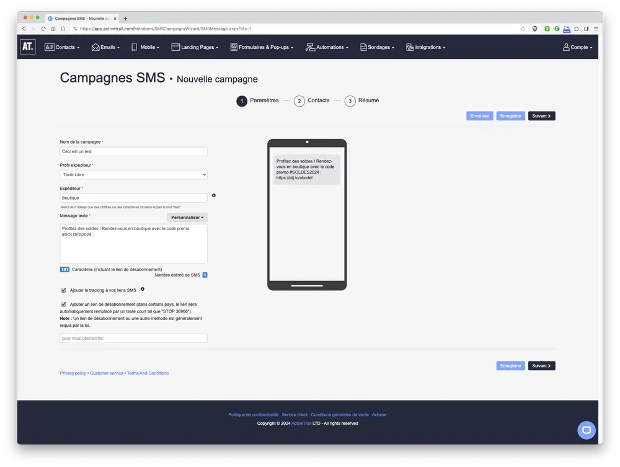The height and width of the screenshot is (467, 620).
Task: Click the Envoi test button
Action: click(479, 115)
